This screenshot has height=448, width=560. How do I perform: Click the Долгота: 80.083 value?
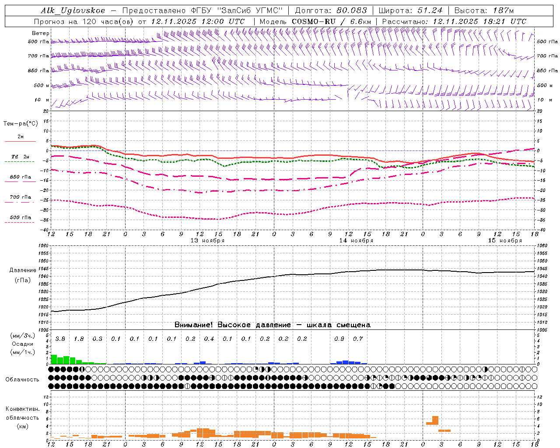[331, 10]
